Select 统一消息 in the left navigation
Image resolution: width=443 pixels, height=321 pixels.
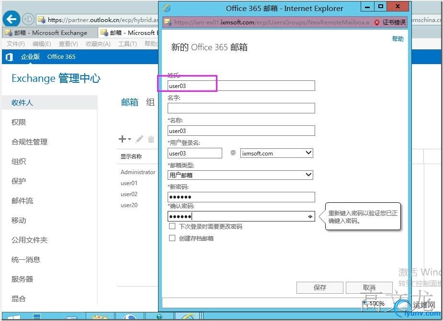point(26,259)
